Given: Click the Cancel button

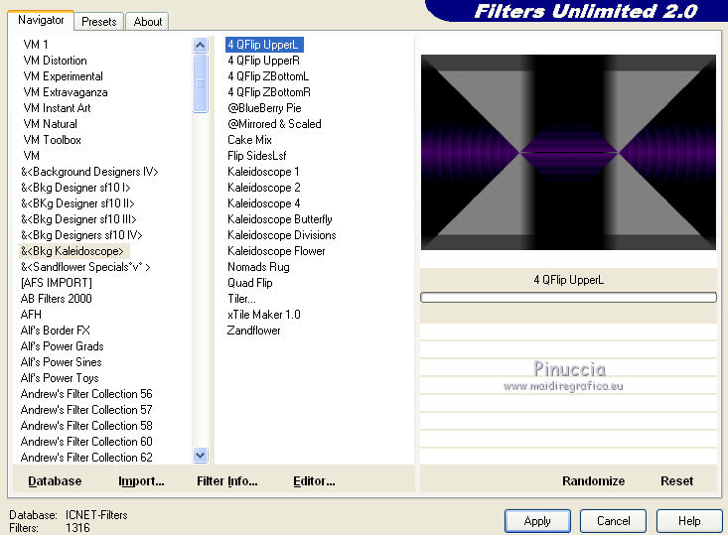Looking at the screenshot, I should coord(613,521).
